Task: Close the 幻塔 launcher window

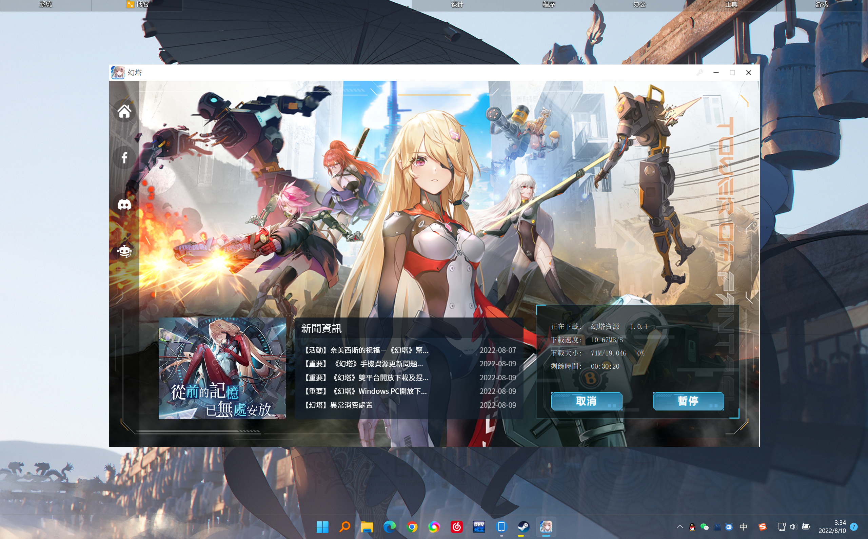Action: pos(749,72)
